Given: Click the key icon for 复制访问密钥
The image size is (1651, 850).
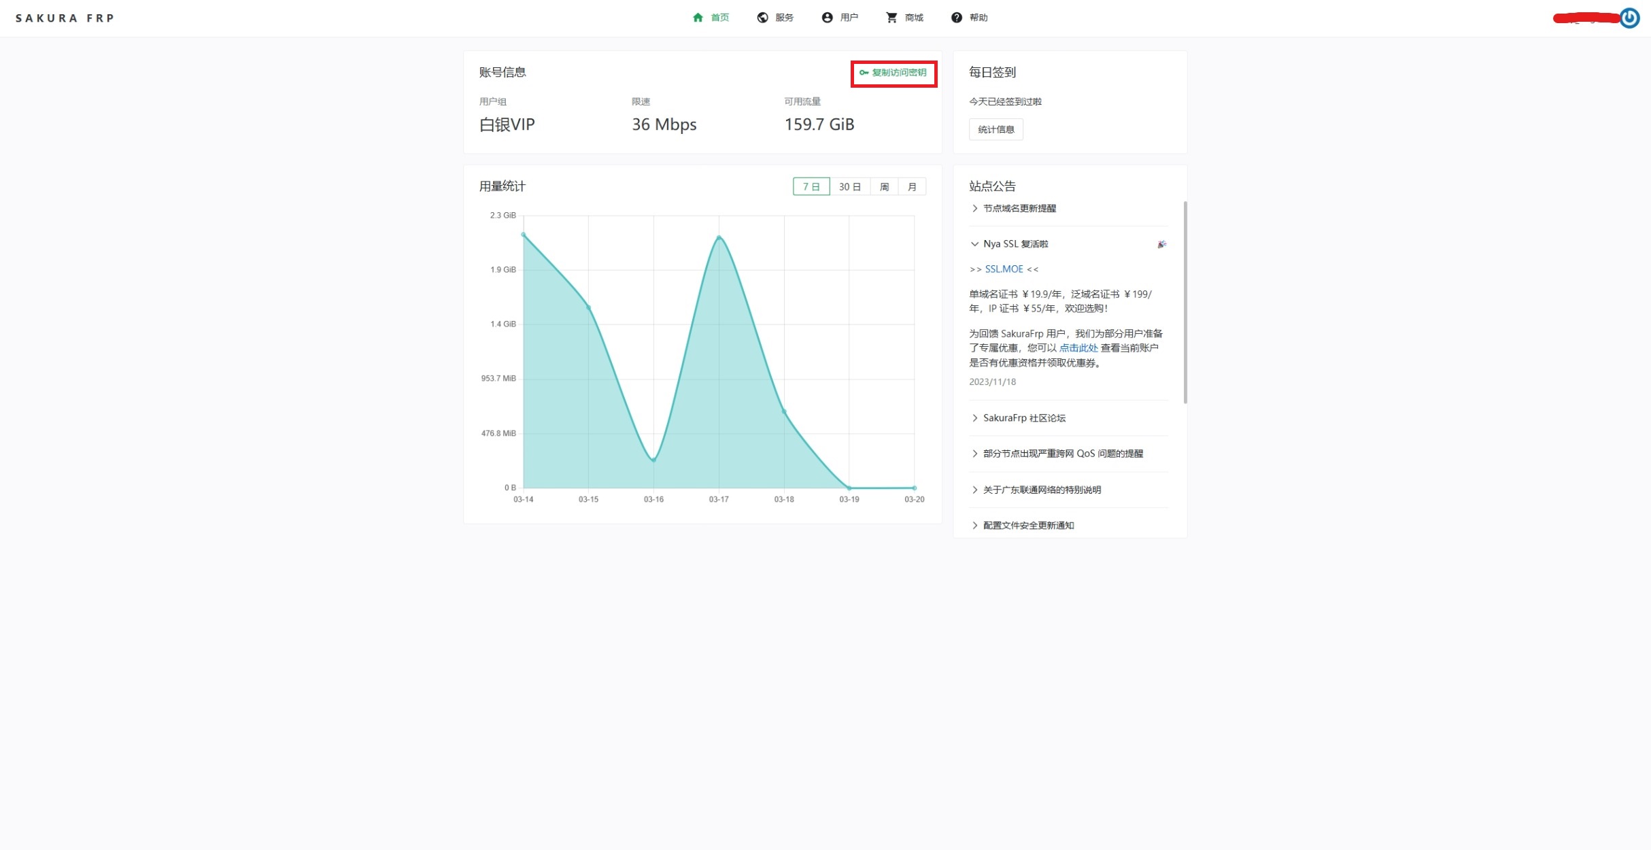Looking at the screenshot, I should tap(864, 73).
